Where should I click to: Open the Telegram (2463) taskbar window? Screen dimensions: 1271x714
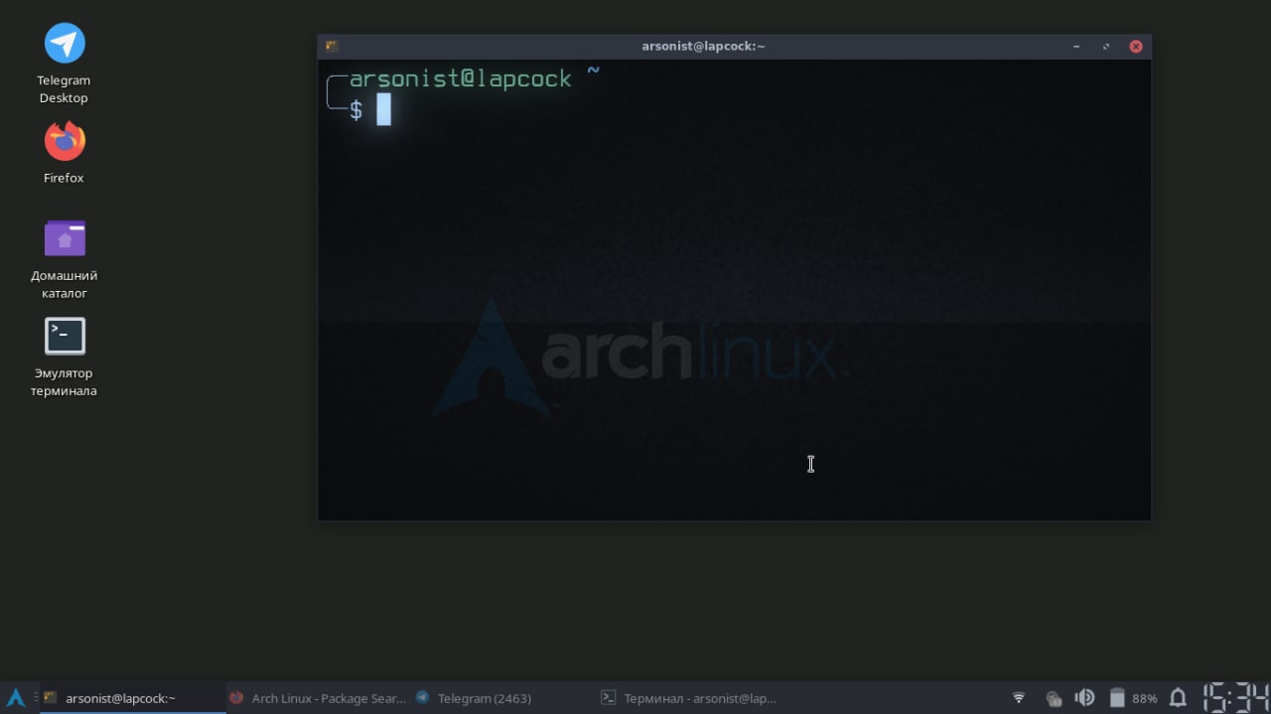503,698
